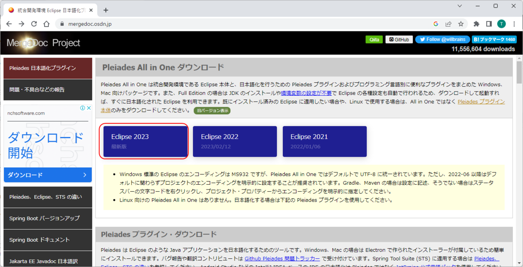Open the tab search dropdown arrow
This screenshot has width=523, height=267.
point(461,6)
